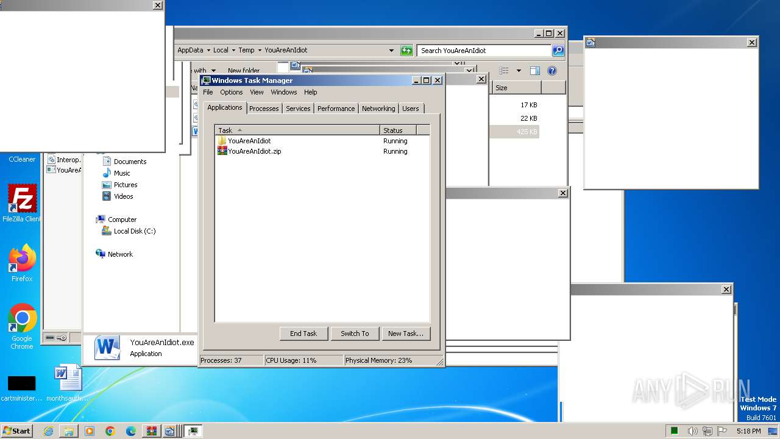Screen dimensions: 780x439
Task: Open the view options dropdown arrow
Action: pyautogui.click(x=519, y=71)
